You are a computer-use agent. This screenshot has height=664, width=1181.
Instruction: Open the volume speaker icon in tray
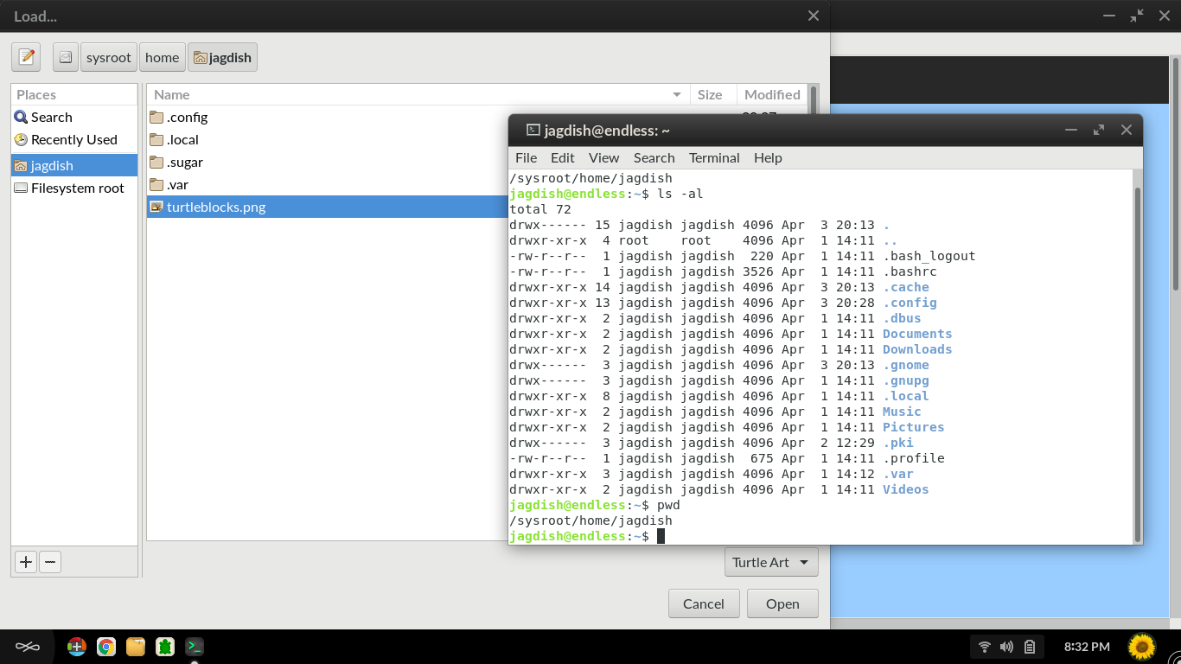pyautogui.click(x=1006, y=647)
